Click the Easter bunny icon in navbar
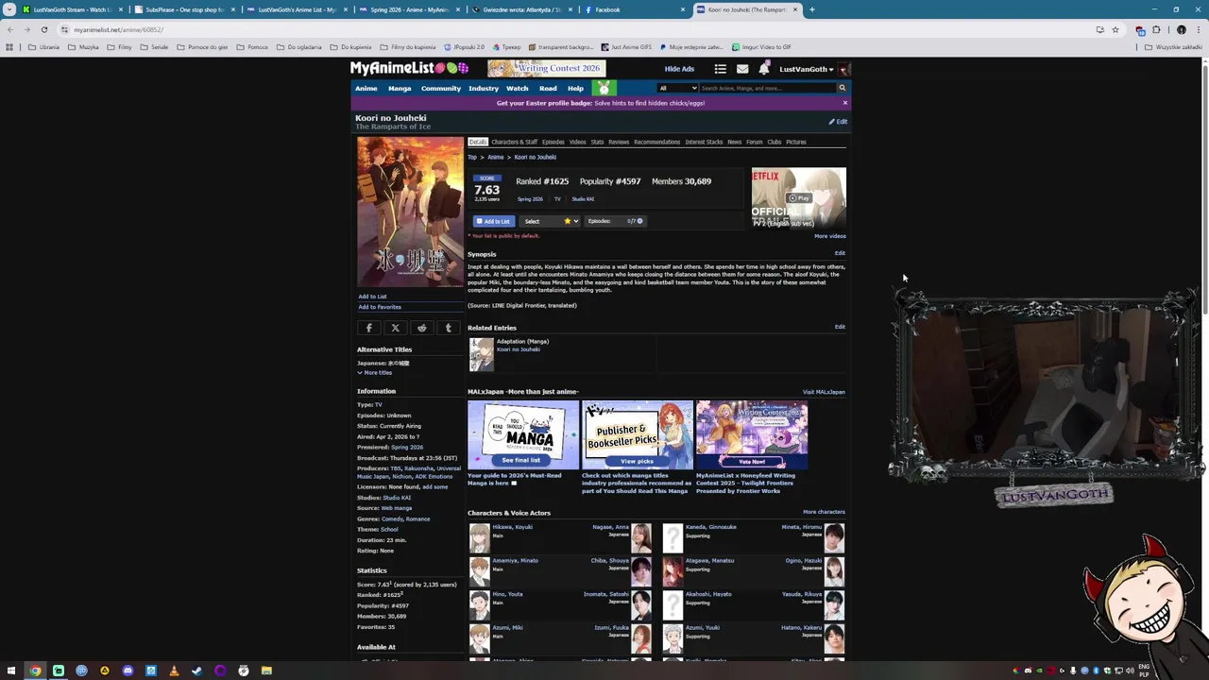This screenshot has width=1209, height=680. tap(604, 88)
